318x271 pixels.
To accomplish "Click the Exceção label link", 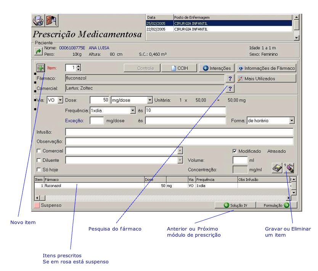I will tap(74, 121).
